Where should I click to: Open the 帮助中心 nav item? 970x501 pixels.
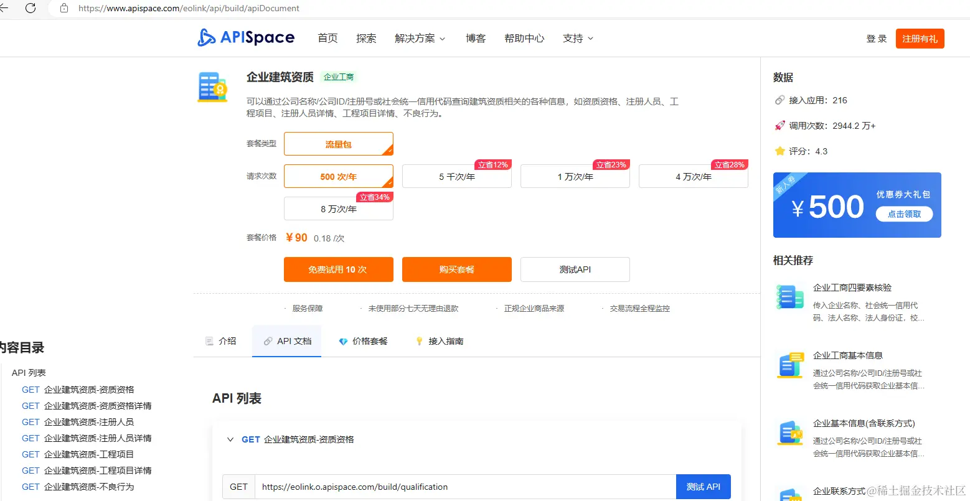coord(524,39)
